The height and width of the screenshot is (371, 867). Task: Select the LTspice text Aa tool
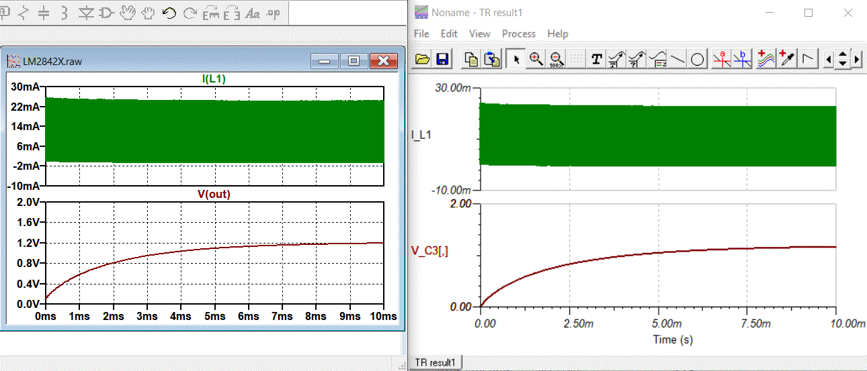click(x=253, y=13)
